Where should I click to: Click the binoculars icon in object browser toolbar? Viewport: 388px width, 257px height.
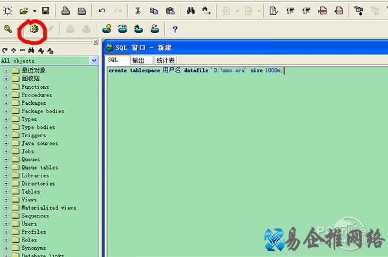31,50
